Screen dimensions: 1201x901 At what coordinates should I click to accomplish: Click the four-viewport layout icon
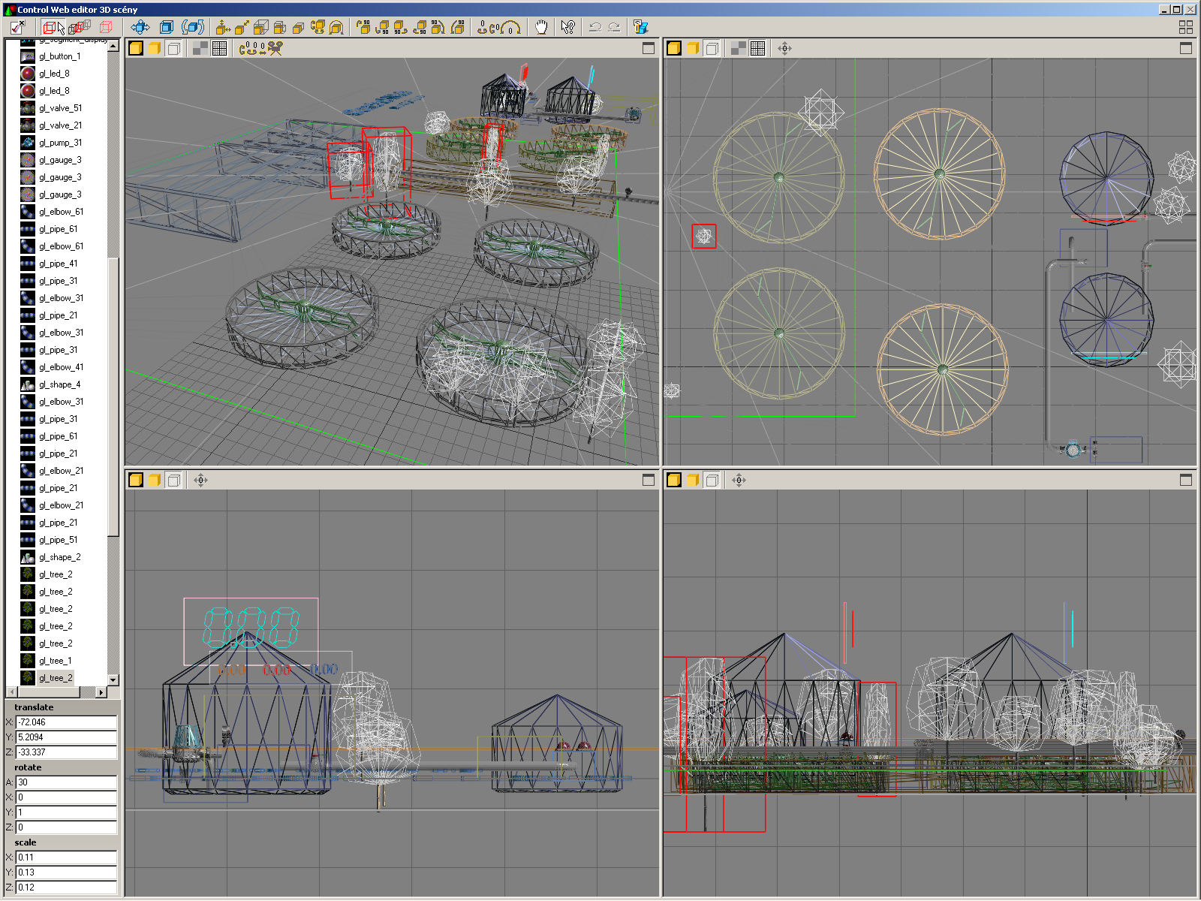[x=1186, y=28]
